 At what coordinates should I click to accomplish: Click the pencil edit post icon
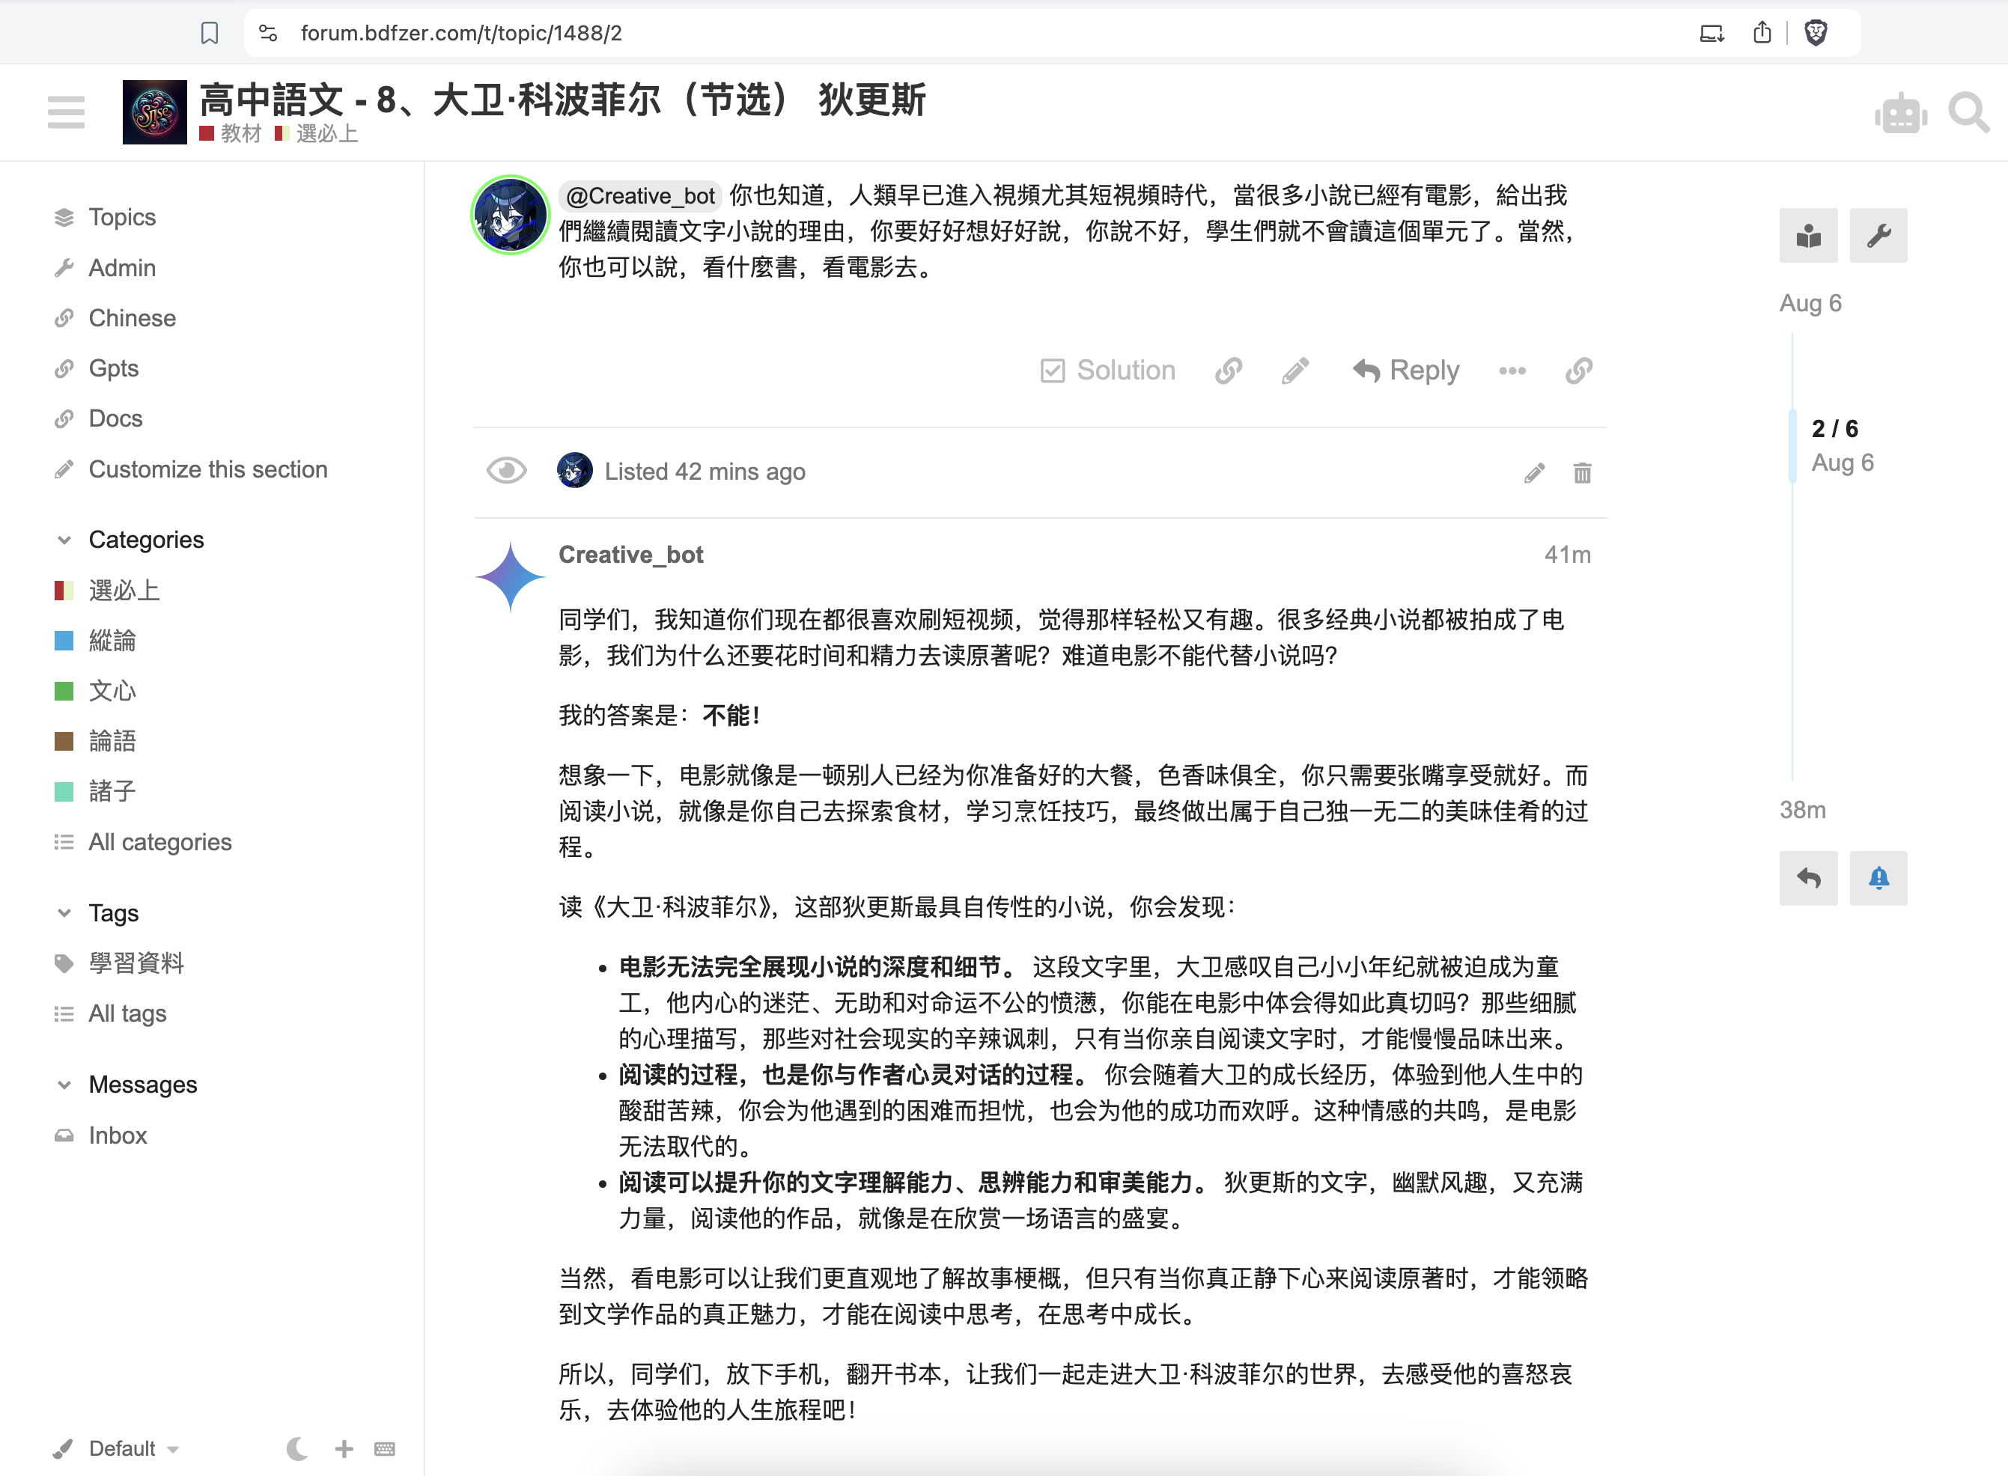pyautogui.click(x=1295, y=370)
